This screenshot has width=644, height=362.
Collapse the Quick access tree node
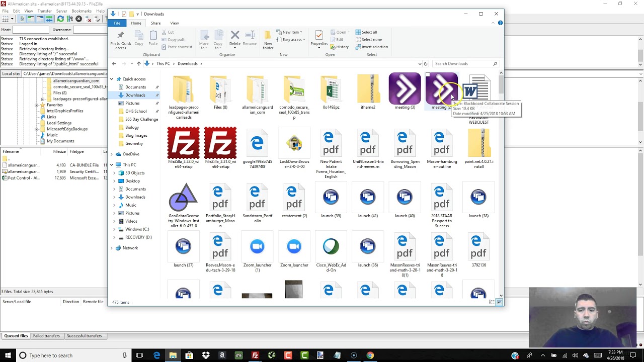pyautogui.click(x=112, y=79)
